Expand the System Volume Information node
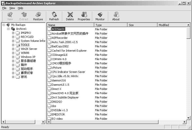The image size is (192, 130). tap(13, 41)
